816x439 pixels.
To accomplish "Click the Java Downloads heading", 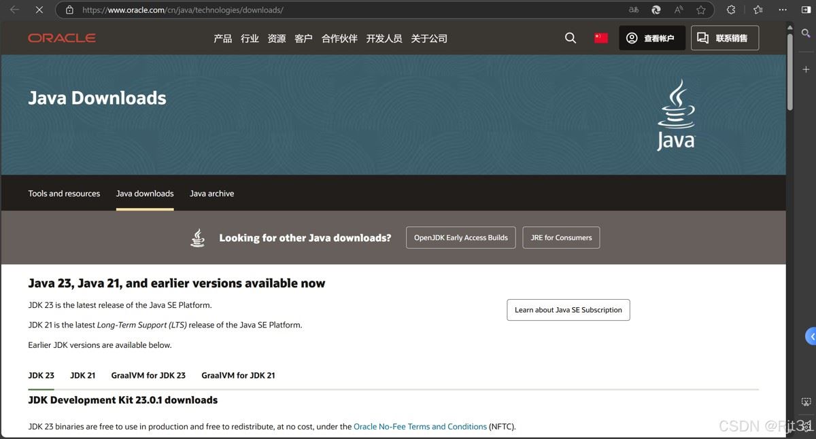I will 97,98.
